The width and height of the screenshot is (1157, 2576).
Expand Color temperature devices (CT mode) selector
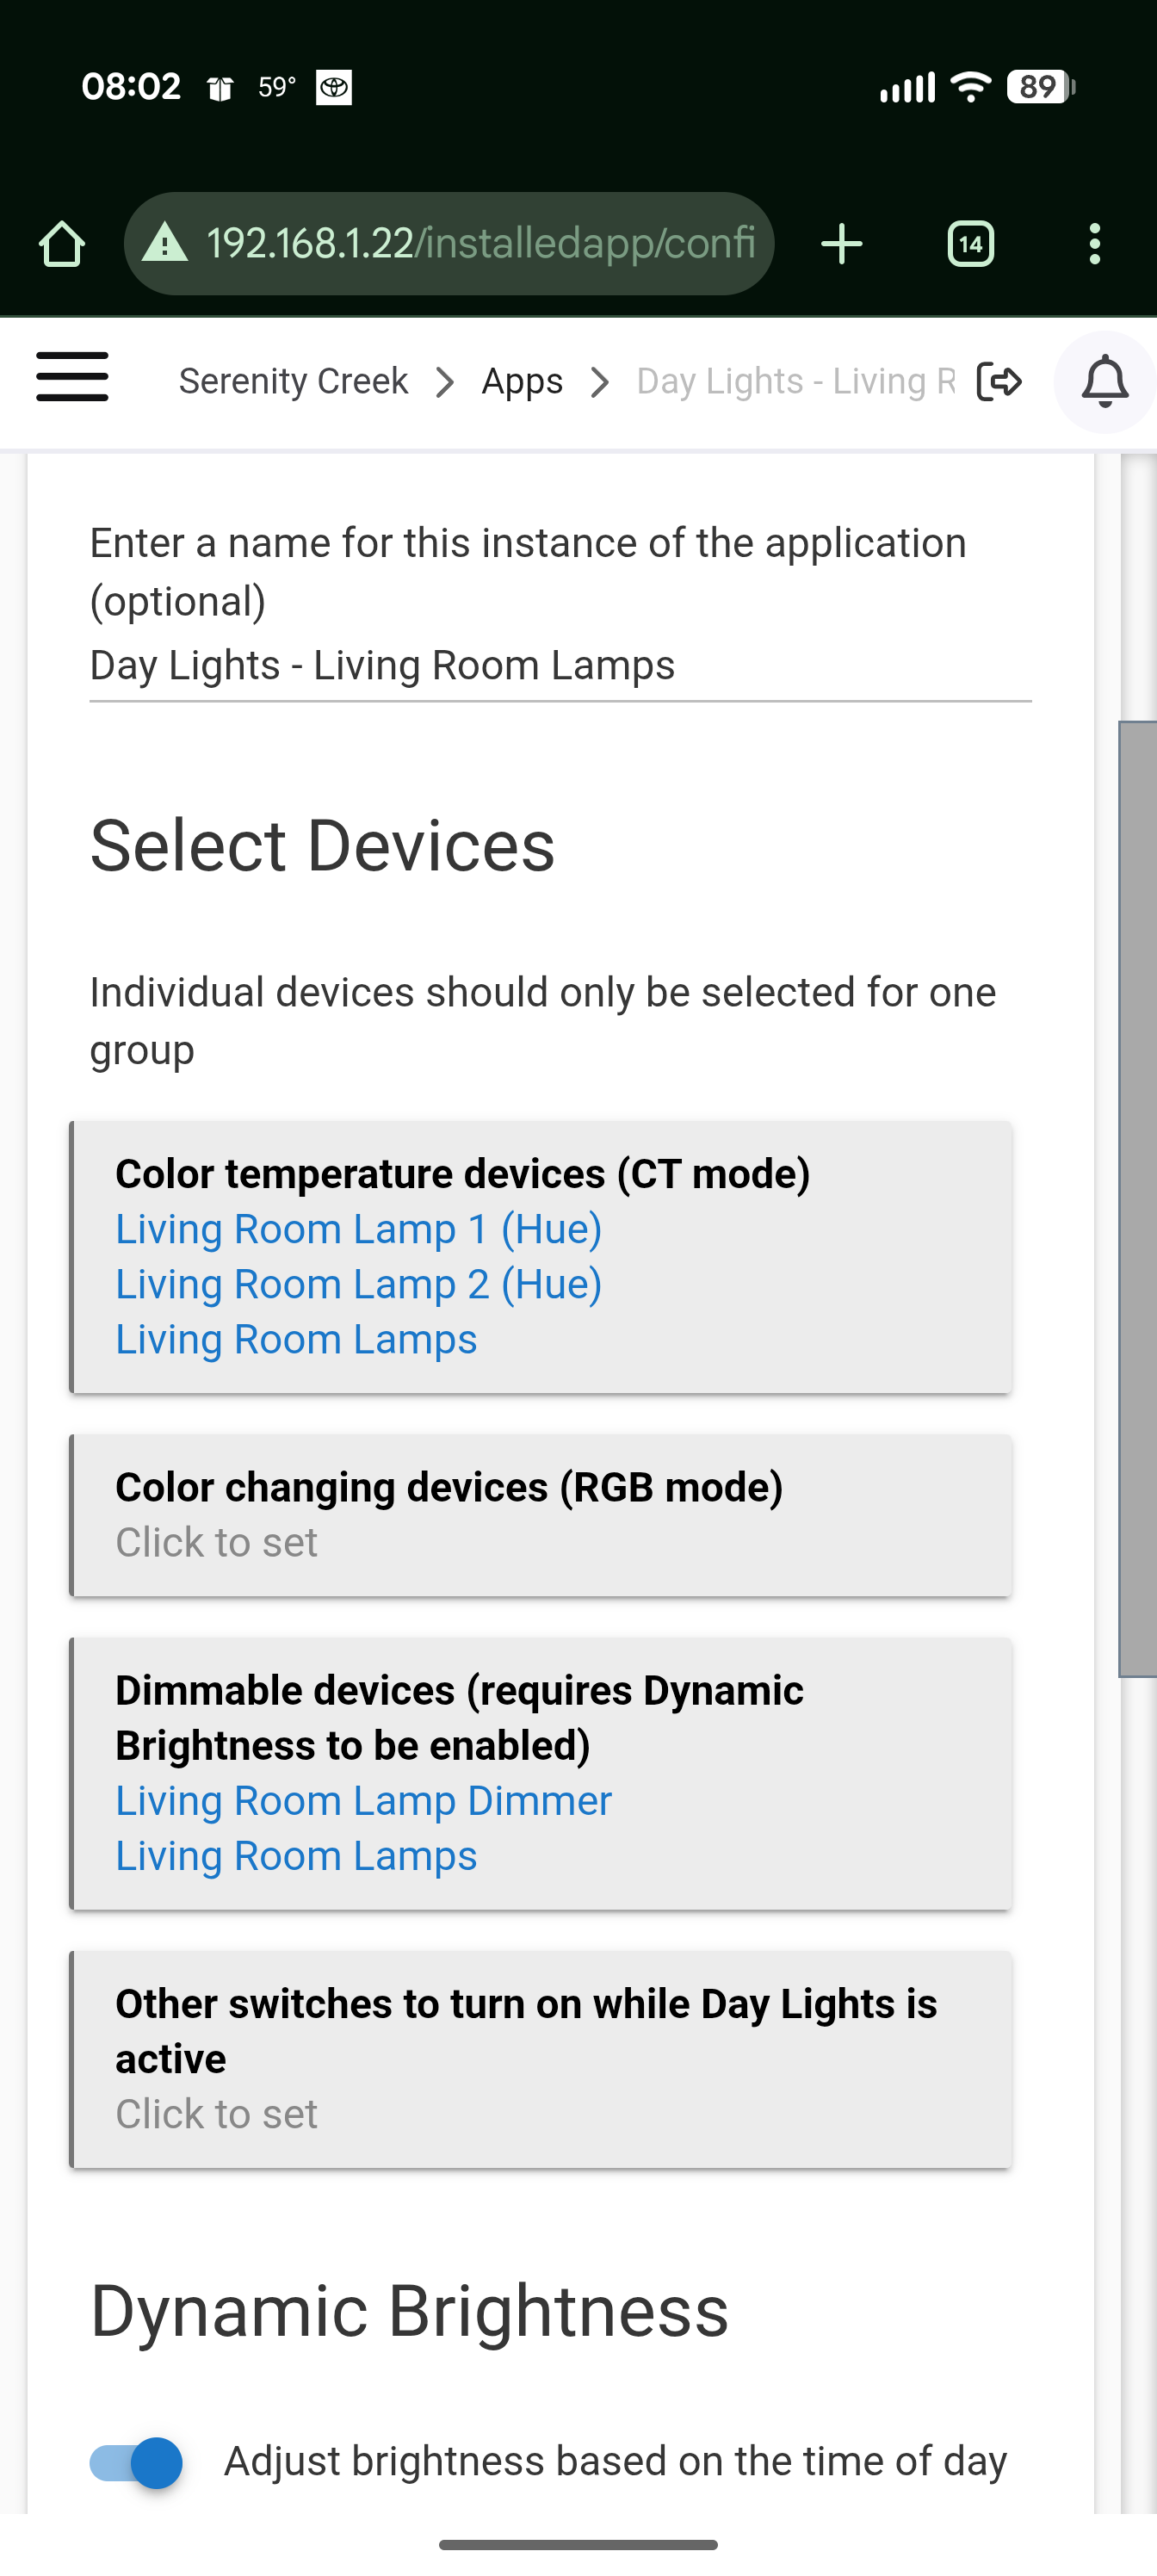[x=541, y=1257]
